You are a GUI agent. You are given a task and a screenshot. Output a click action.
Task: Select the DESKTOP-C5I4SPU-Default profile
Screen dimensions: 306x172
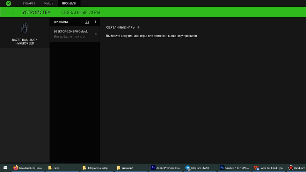(75, 34)
